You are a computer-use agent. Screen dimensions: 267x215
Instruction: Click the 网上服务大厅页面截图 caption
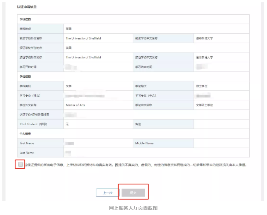pos(133,208)
